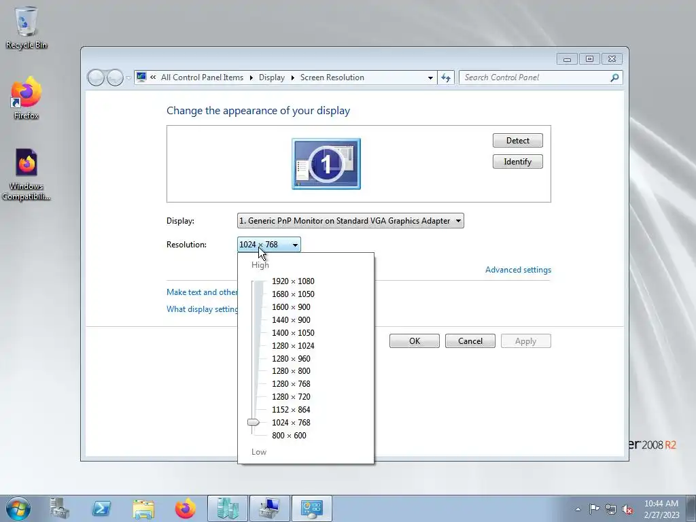Click the Identify button
Screen dimensions: 696x522
[x=517, y=162]
